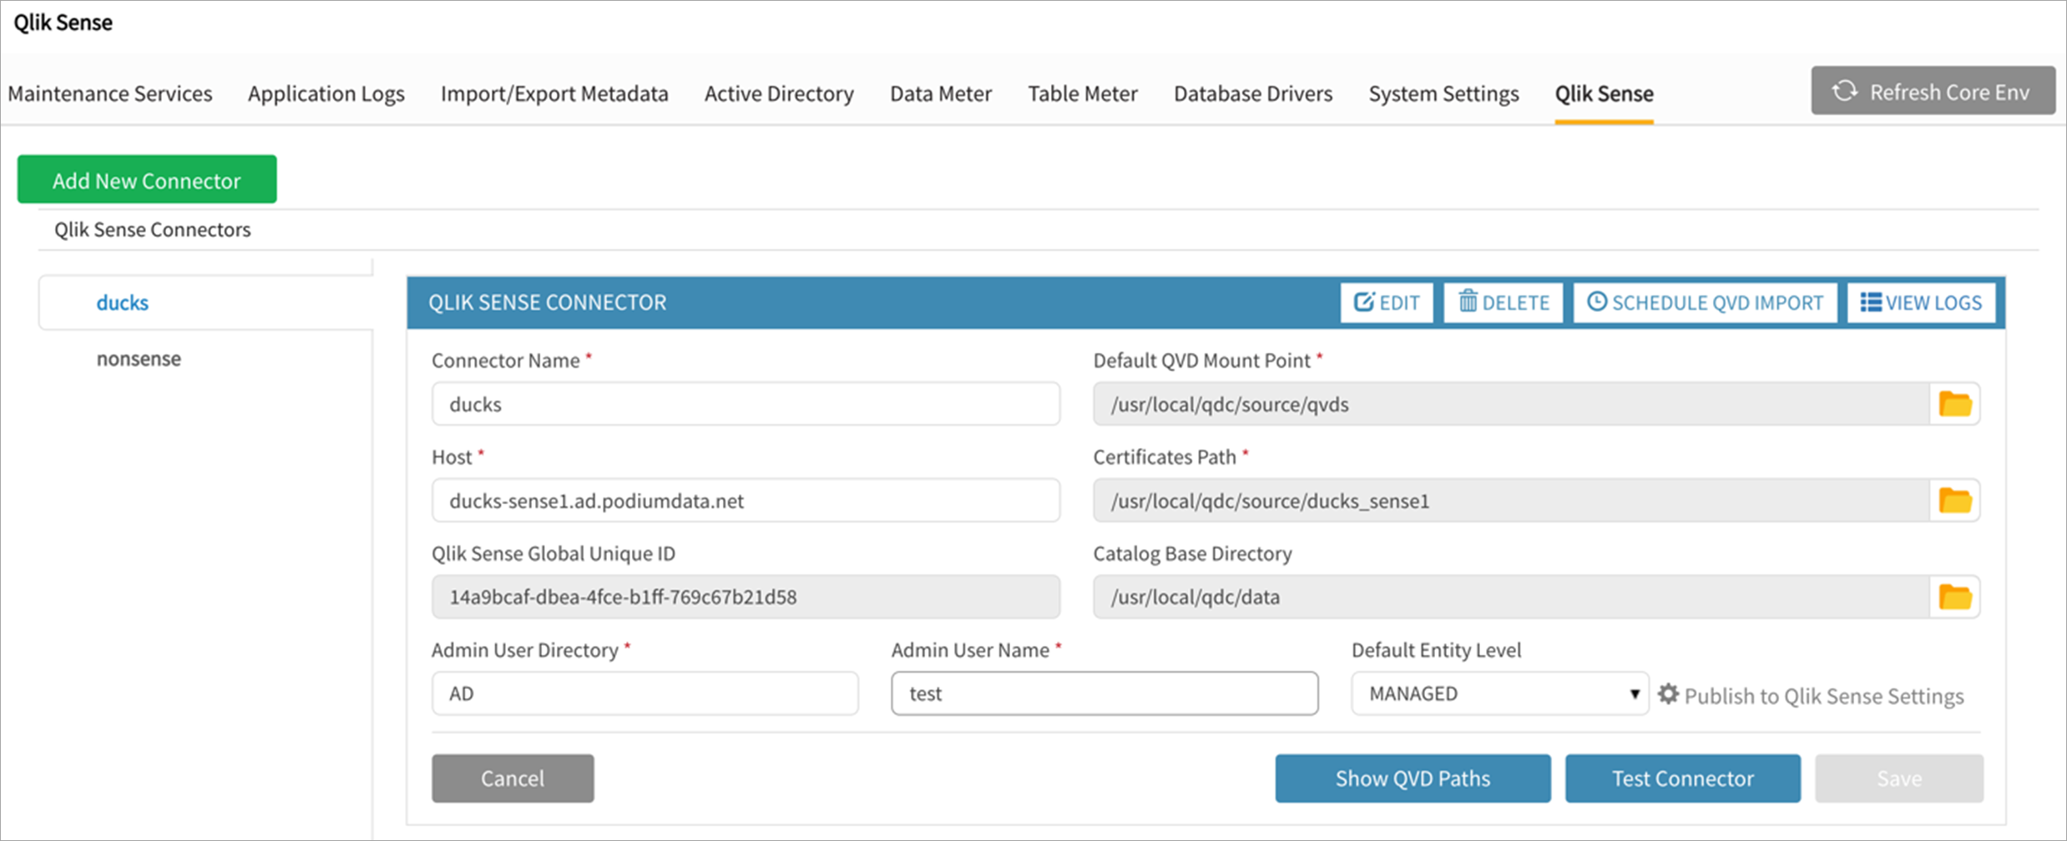Click the Default QVD Mount Point path field
Viewport: 2067px width, 841px height.
(1511, 405)
